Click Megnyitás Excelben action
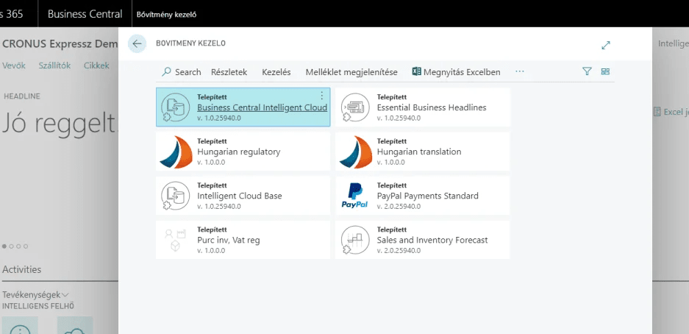689x334 pixels. 456,72
